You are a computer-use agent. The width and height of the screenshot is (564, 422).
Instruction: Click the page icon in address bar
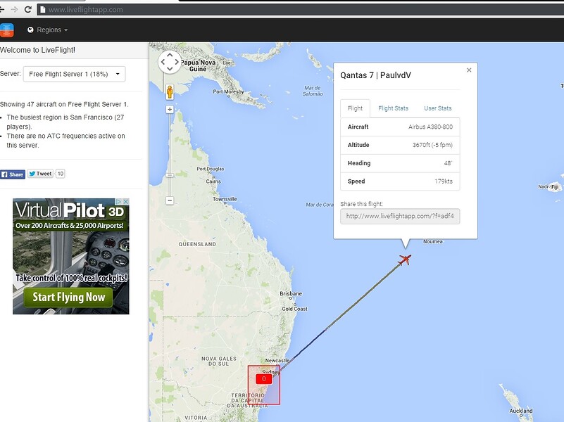[43, 10]
